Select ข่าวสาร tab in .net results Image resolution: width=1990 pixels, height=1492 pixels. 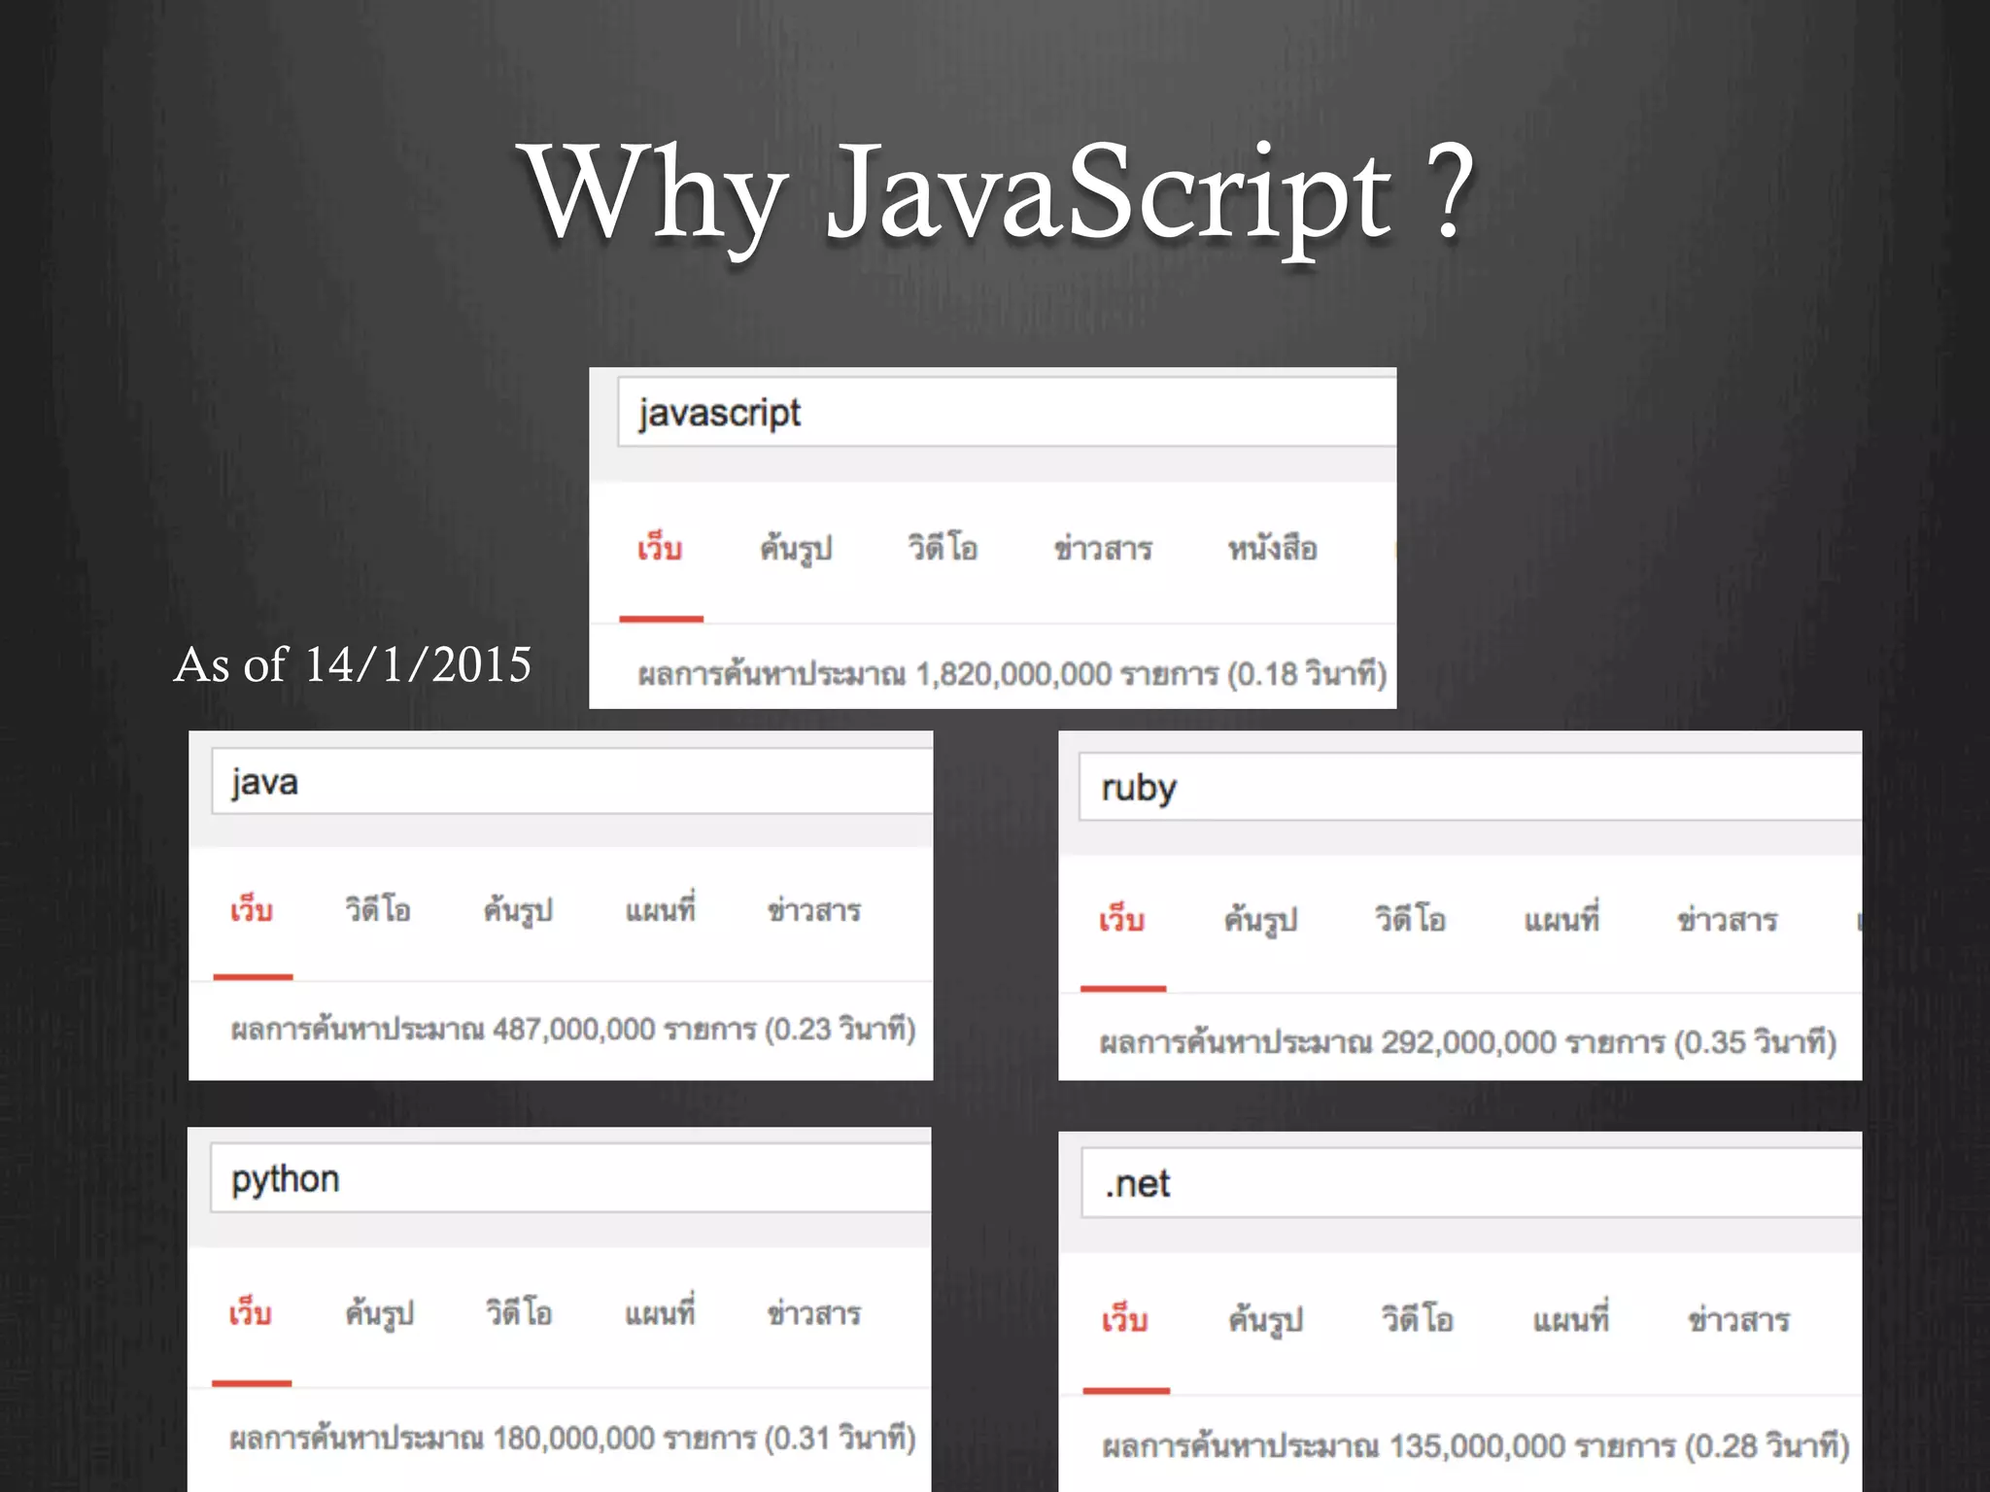pyautogui.click(x=1738, y=1320)
